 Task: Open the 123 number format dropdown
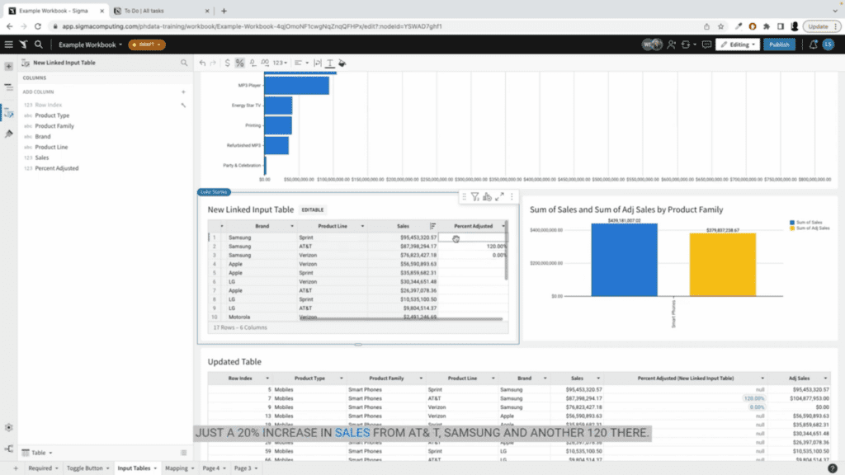(280, 63)
